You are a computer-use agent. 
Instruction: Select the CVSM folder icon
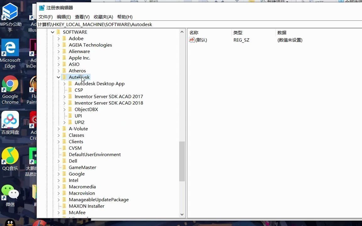pyautogui.click(x=64, y=148)
